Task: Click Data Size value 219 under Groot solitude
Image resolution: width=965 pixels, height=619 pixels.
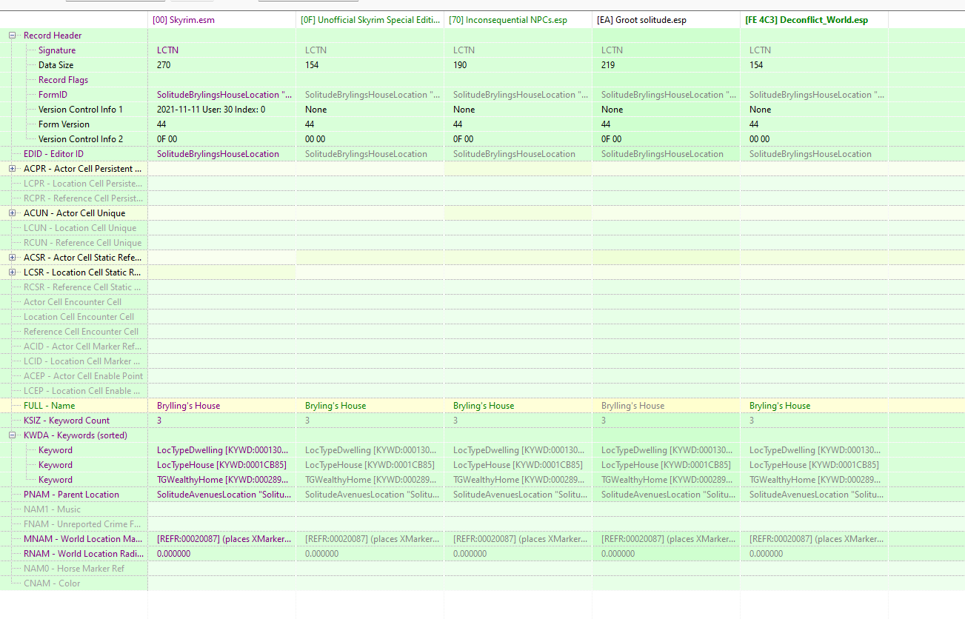Action: (x=608, y=65)
